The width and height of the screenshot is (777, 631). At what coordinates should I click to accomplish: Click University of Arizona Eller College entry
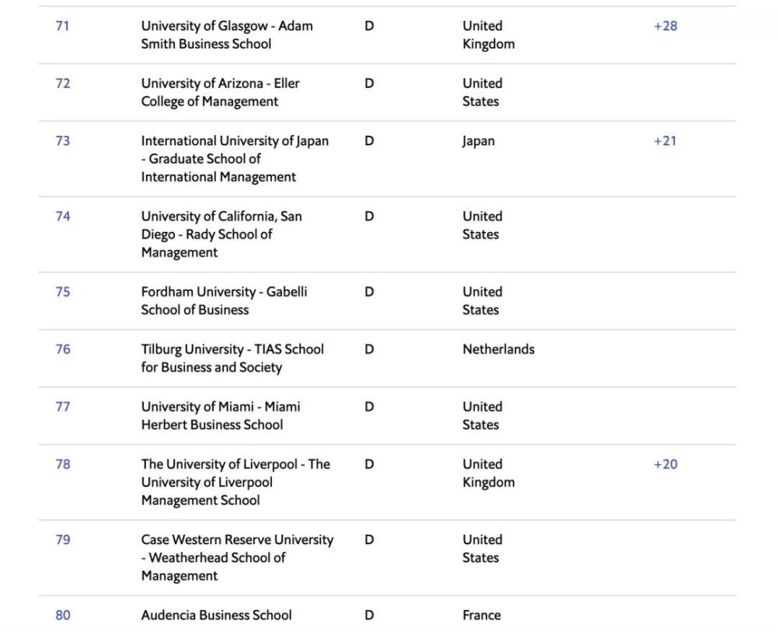pyautogui.click(x=220, y=92)
